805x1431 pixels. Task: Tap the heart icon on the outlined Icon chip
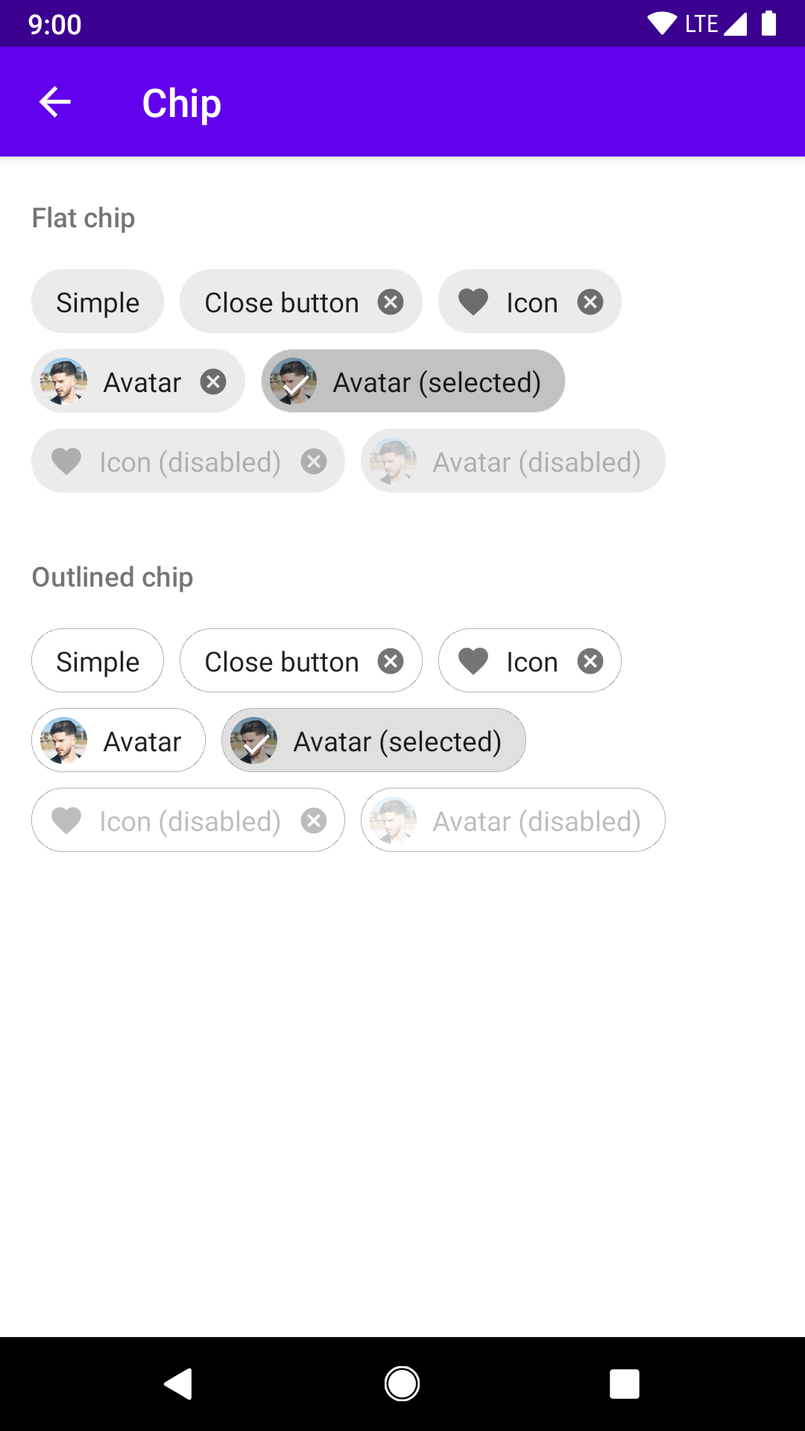tap(473, 661)
